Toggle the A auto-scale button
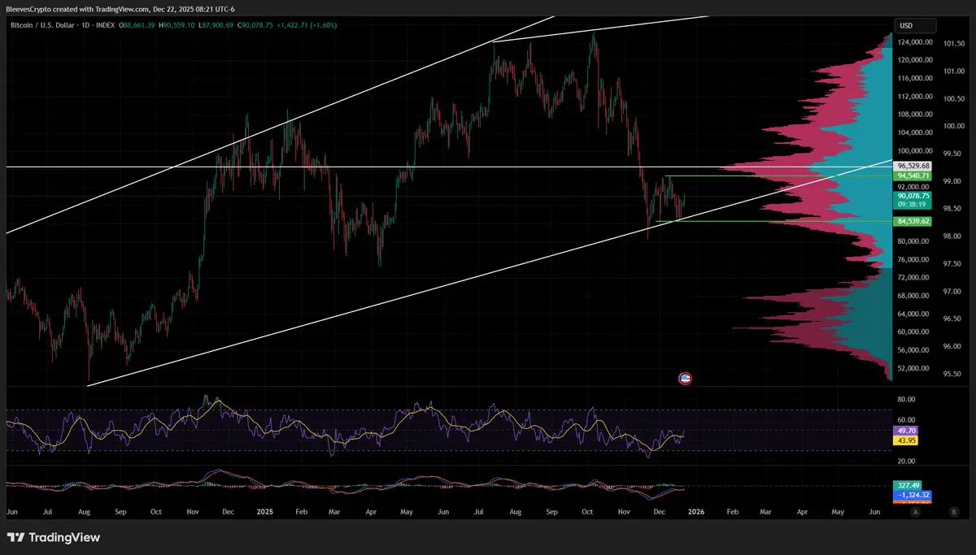This screenshot has width=976, height=555. [915, 512]
